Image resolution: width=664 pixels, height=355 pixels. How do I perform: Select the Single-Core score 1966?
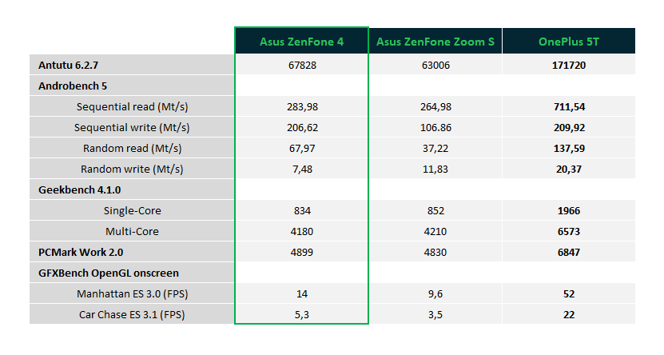coord(569,210)
